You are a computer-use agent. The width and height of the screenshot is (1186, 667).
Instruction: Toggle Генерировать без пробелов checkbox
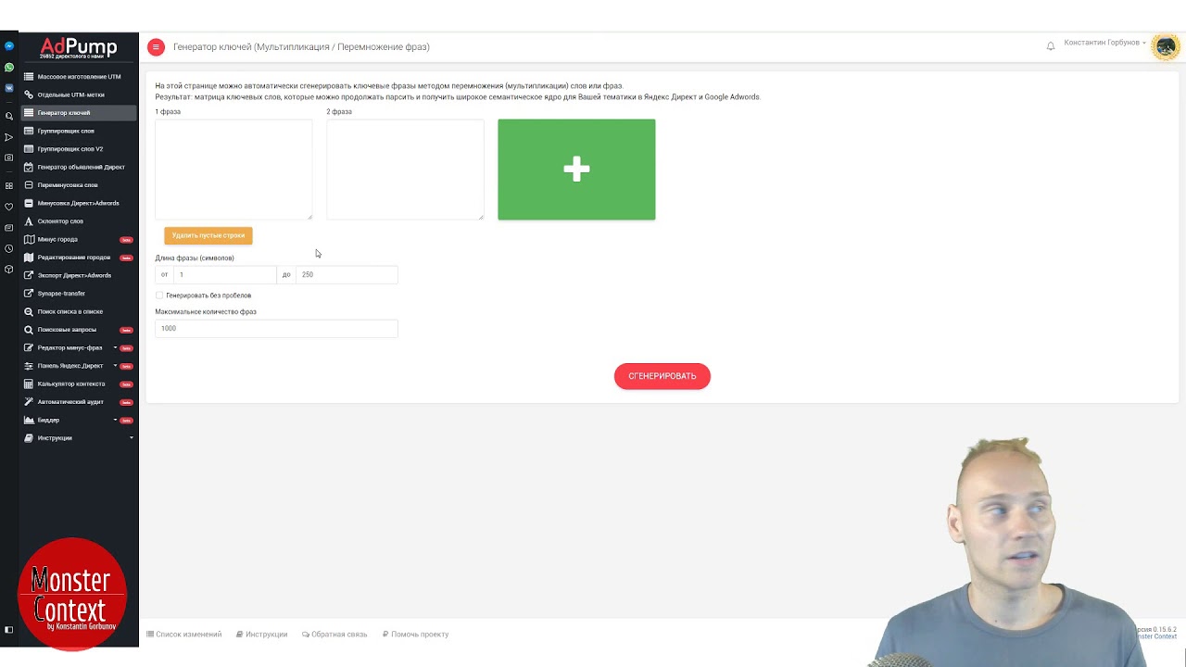[159, 296]
